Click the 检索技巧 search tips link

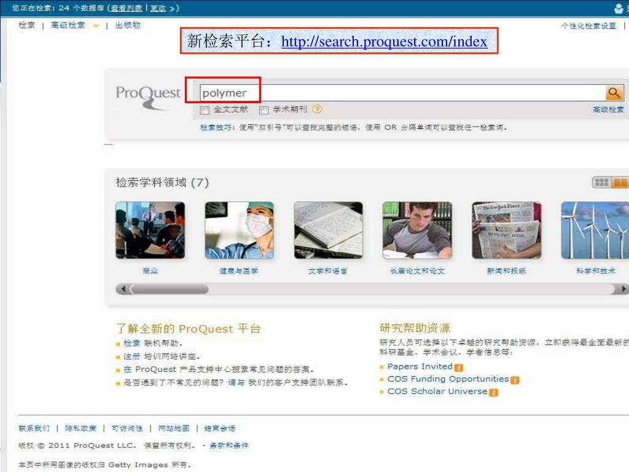217,127
